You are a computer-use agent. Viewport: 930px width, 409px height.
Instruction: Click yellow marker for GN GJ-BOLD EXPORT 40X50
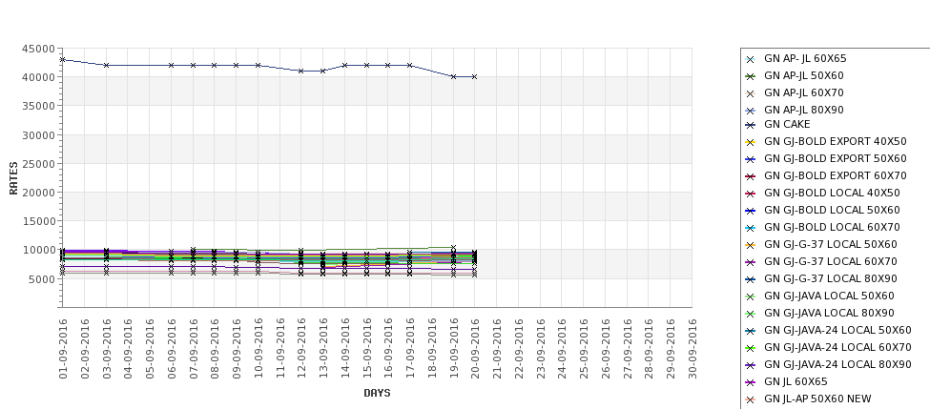(x=751, y=142)
